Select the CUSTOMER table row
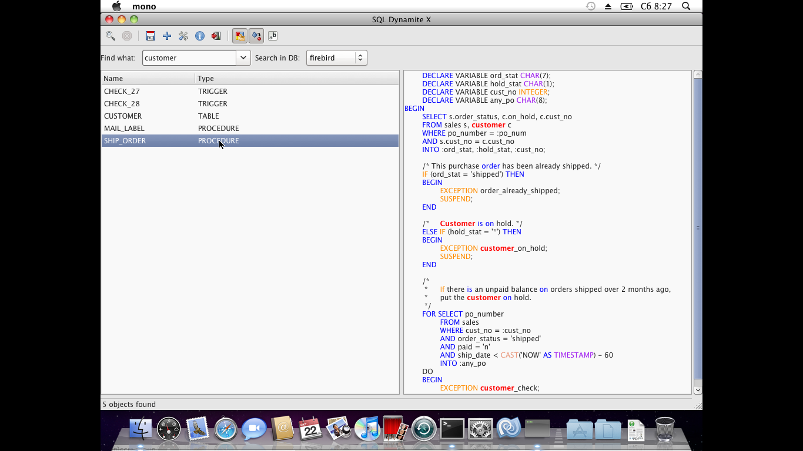Image resolution: width=803 pixels, height=451 pixels. pos(249,116)
